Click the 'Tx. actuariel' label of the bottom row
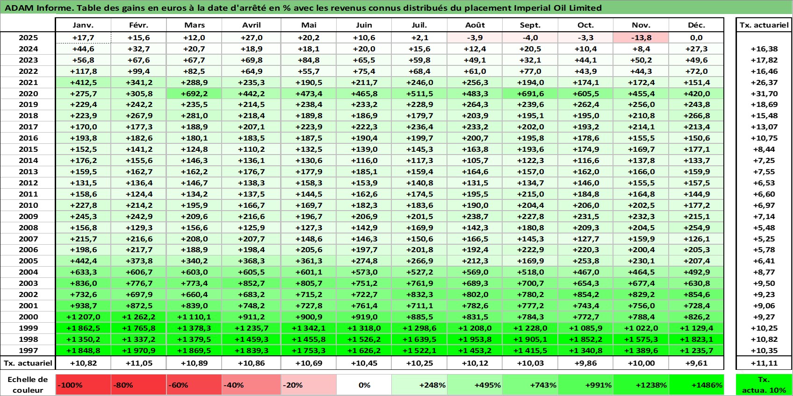The width and height of the screenshot is (793, 396). [28, 363]
